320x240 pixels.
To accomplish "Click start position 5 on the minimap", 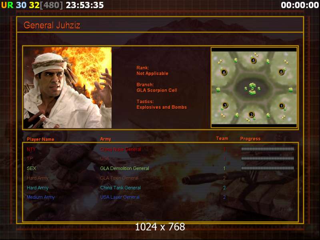I will 254,61.
